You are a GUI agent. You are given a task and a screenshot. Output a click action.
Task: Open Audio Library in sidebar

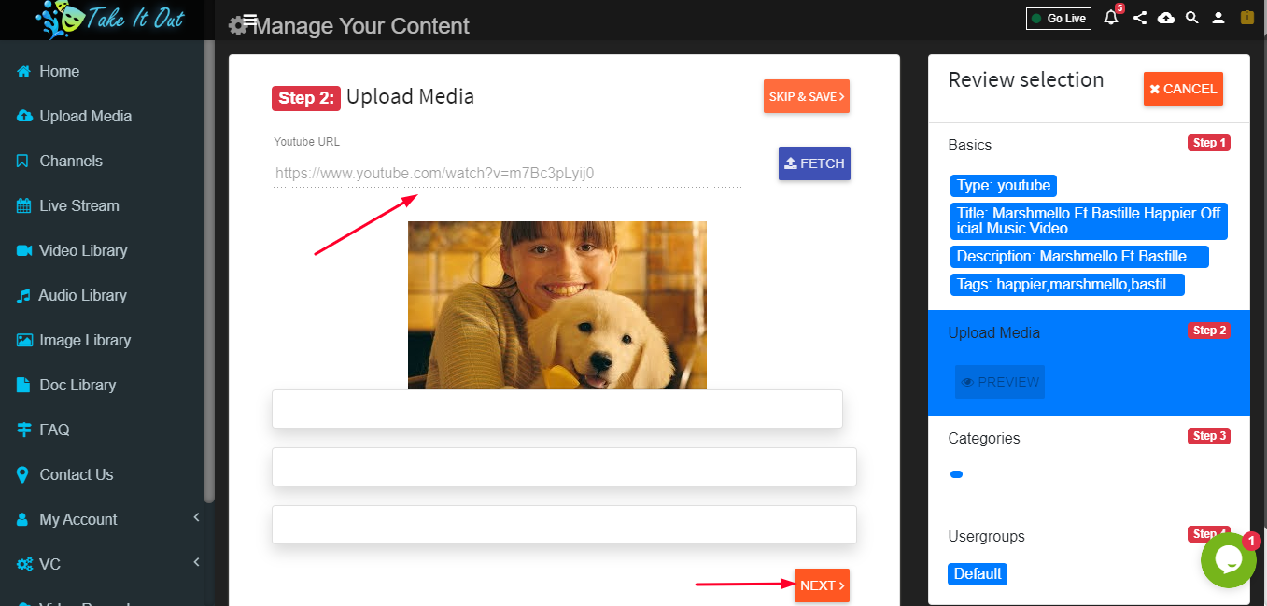(82, 295)
